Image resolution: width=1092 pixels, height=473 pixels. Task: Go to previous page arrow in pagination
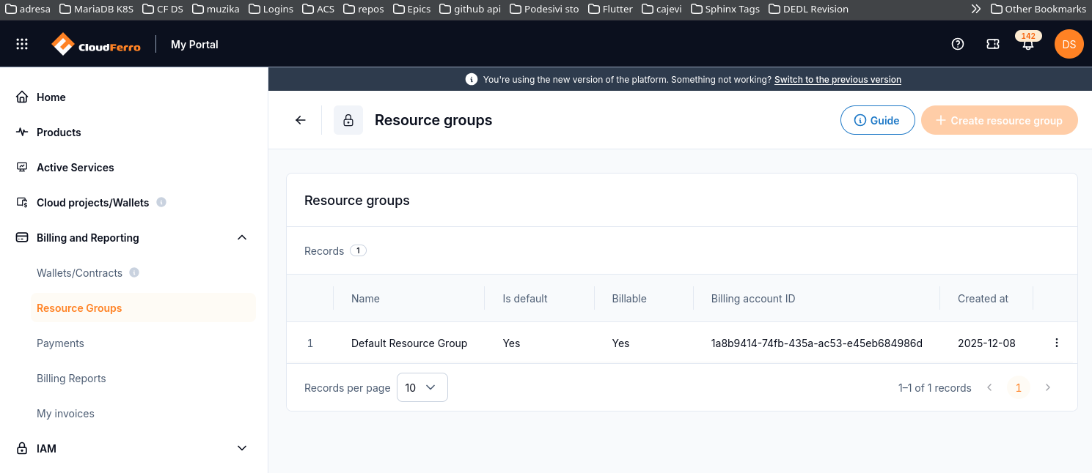[989, 387]
